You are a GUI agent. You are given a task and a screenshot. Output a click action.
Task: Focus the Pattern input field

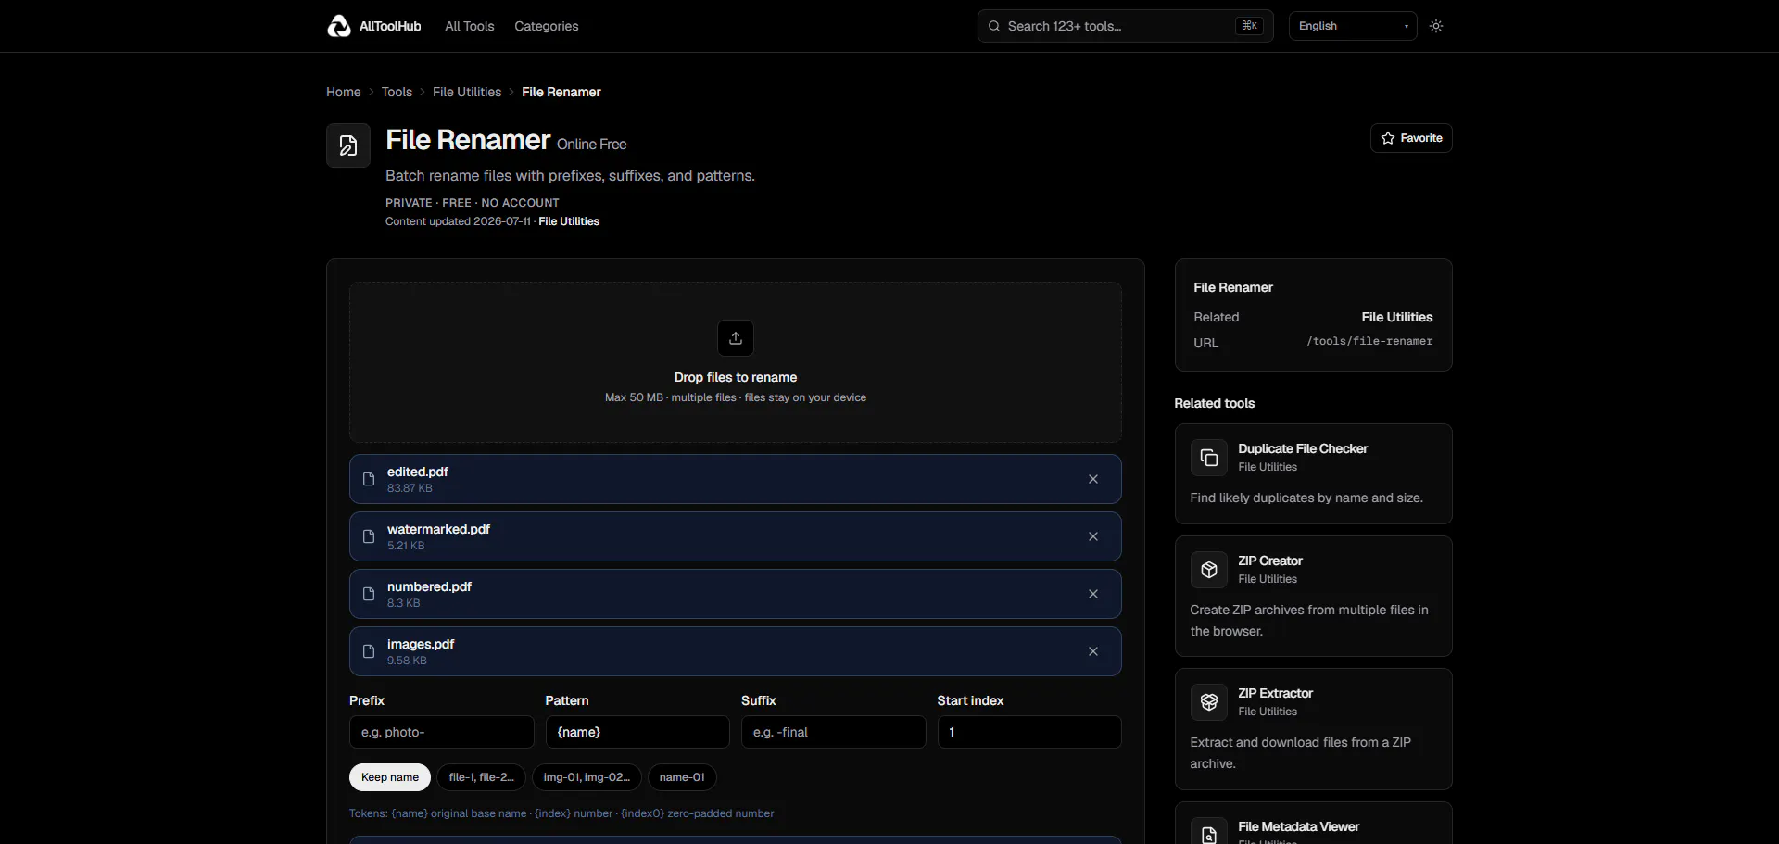637,732
